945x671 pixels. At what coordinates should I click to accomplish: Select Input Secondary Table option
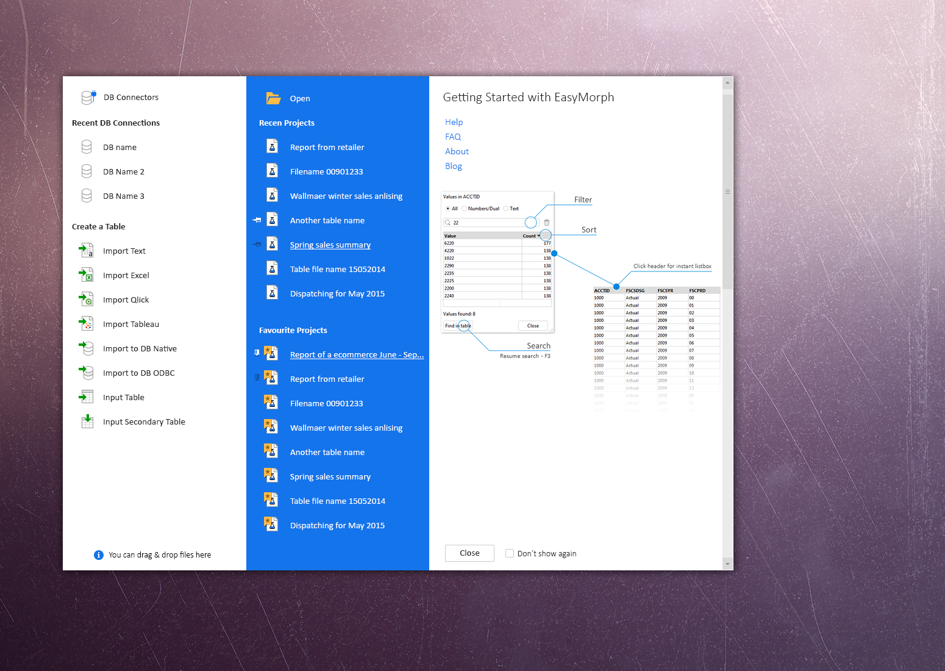[x=144, y=422]
